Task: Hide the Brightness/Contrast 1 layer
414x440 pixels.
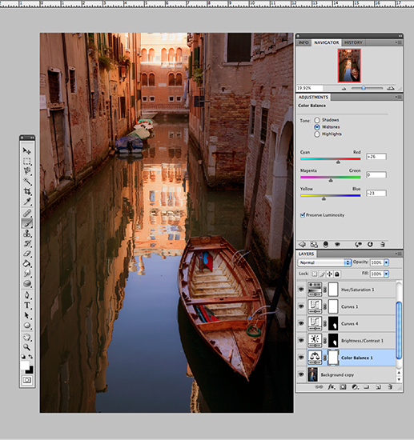Action: pyautogui.click(x=301, y=340)
